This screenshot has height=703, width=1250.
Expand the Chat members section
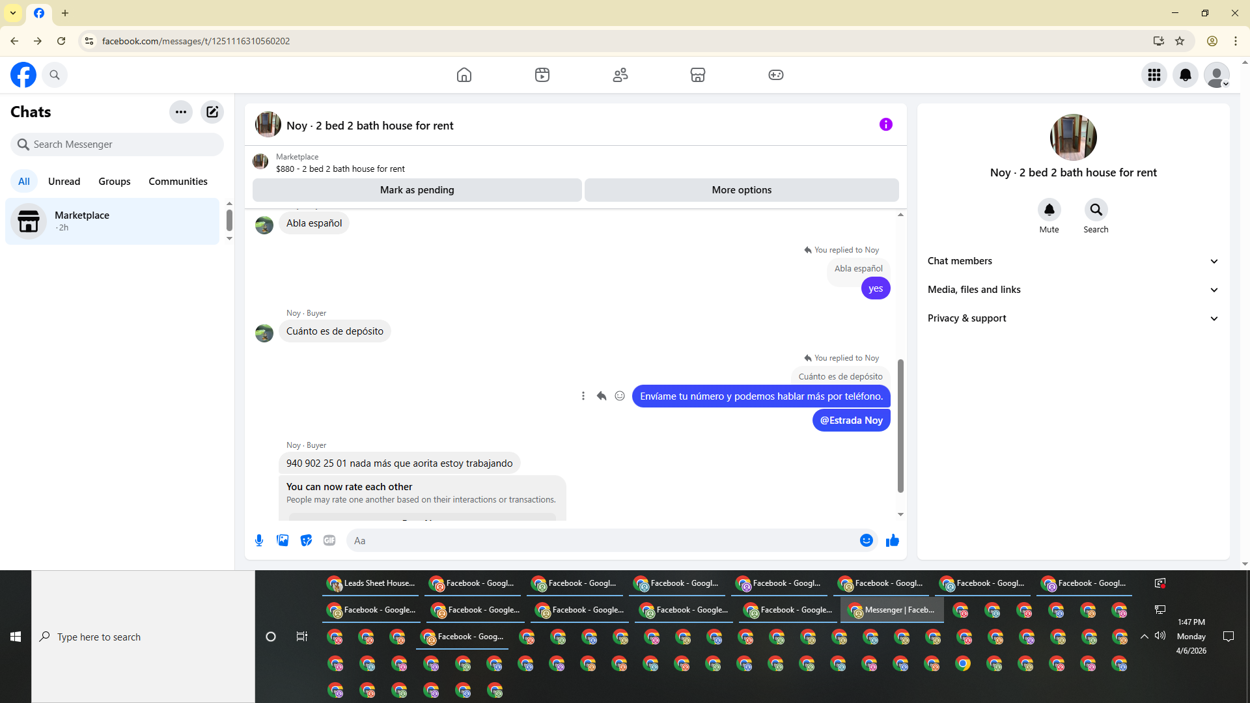(1074, 261)
